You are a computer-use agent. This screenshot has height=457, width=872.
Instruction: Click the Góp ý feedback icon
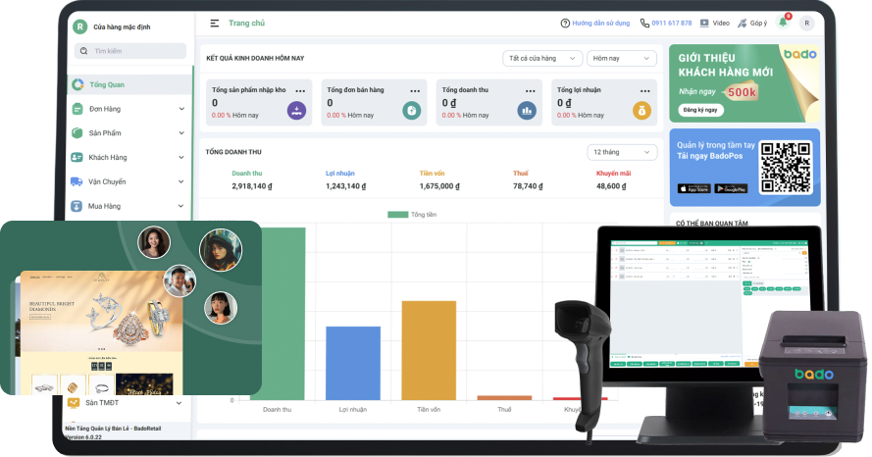pos(742,24)
